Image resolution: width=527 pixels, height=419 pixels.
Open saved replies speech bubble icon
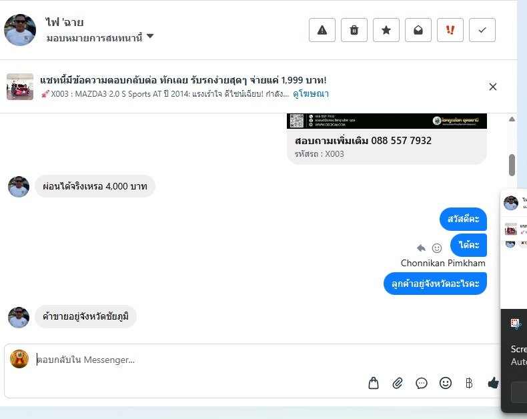tap(422, 383)
